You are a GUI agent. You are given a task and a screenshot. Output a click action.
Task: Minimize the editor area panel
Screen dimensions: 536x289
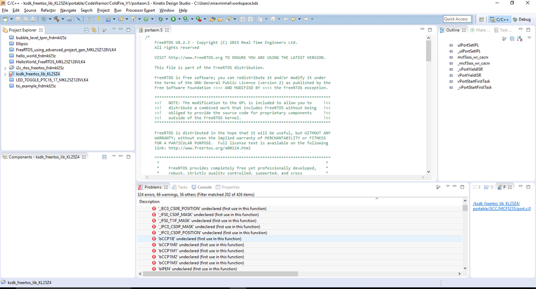422,29
